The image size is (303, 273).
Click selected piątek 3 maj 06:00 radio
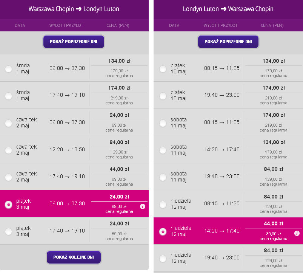click(9, 205)
